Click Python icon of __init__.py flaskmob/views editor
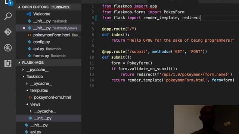The image size is (239, 134). (30, 28)
